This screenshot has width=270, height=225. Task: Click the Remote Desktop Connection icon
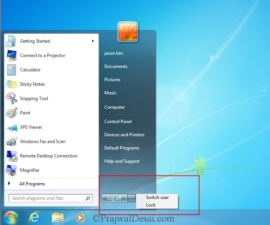click(x=12, y=156)
